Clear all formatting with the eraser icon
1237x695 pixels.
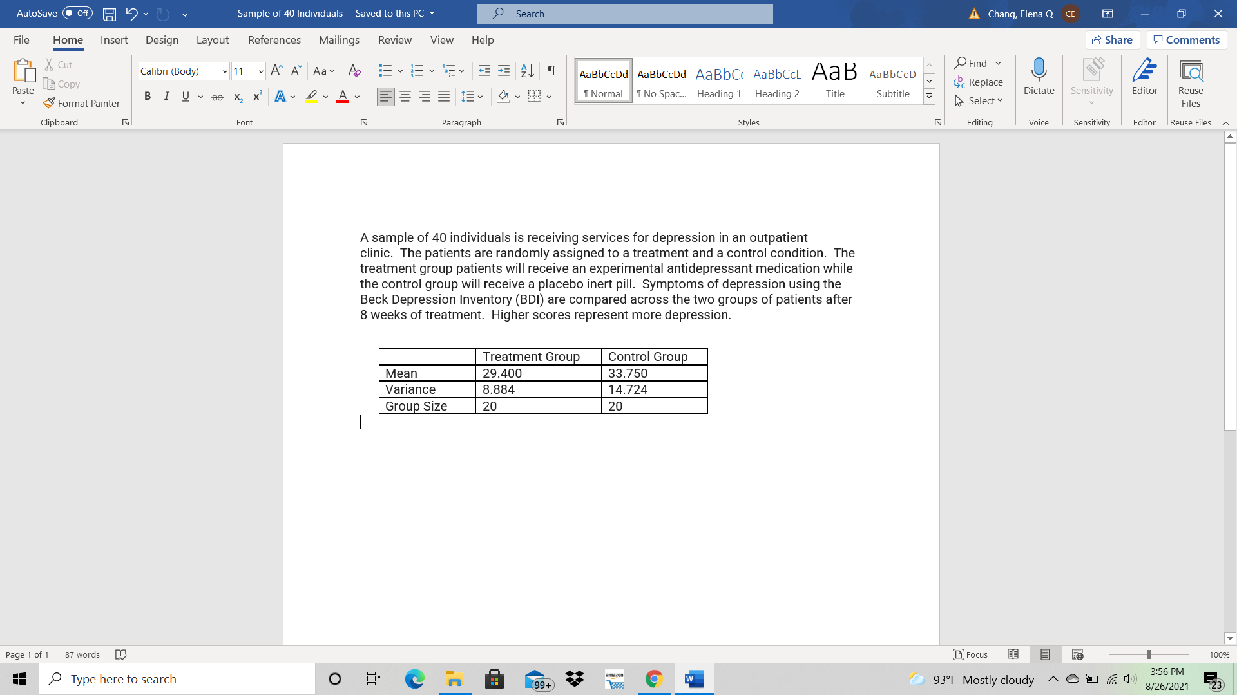354,71
